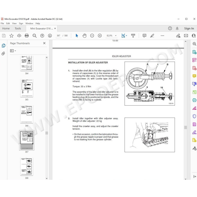Click document scroll down arrow

(185, 179)
